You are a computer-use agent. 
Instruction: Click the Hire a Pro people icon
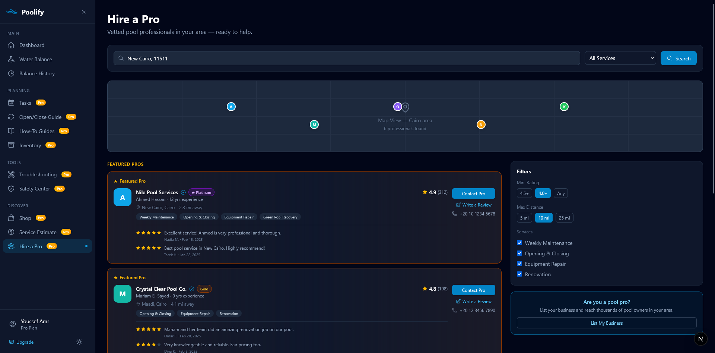pos(11,246)
